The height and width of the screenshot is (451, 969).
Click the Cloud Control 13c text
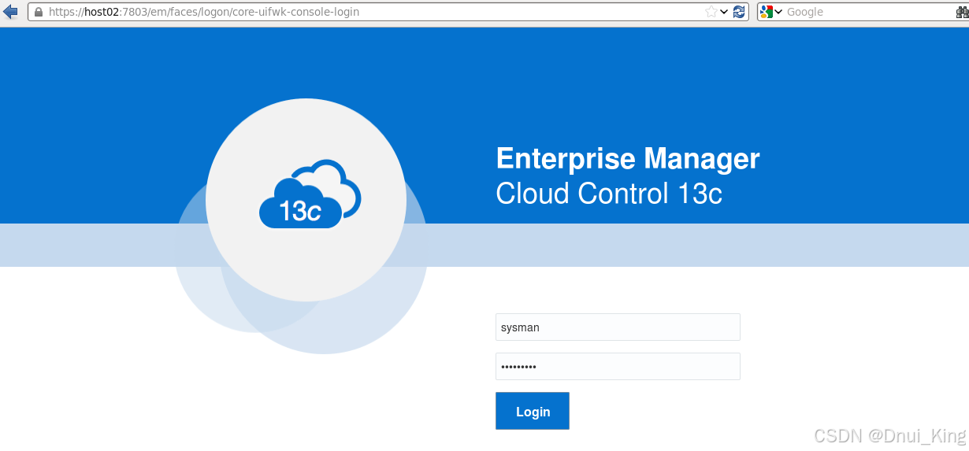[609, 194]
